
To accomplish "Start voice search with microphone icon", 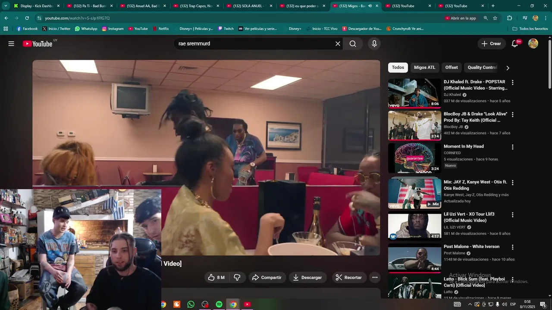I will pos(374,43).
